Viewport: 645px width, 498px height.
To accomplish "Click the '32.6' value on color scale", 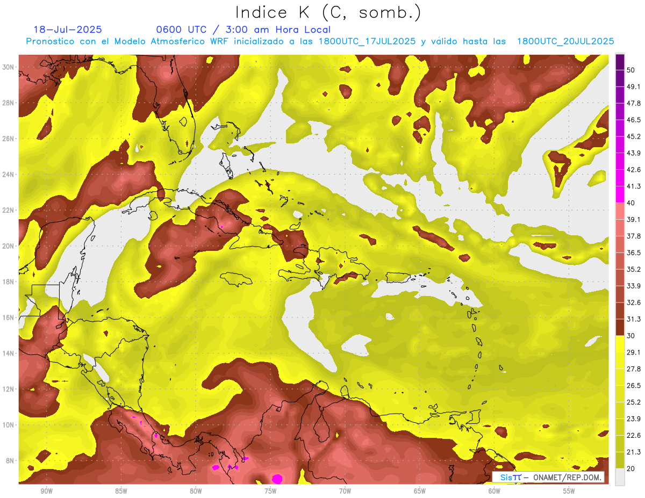I will [x=634, y=302].
